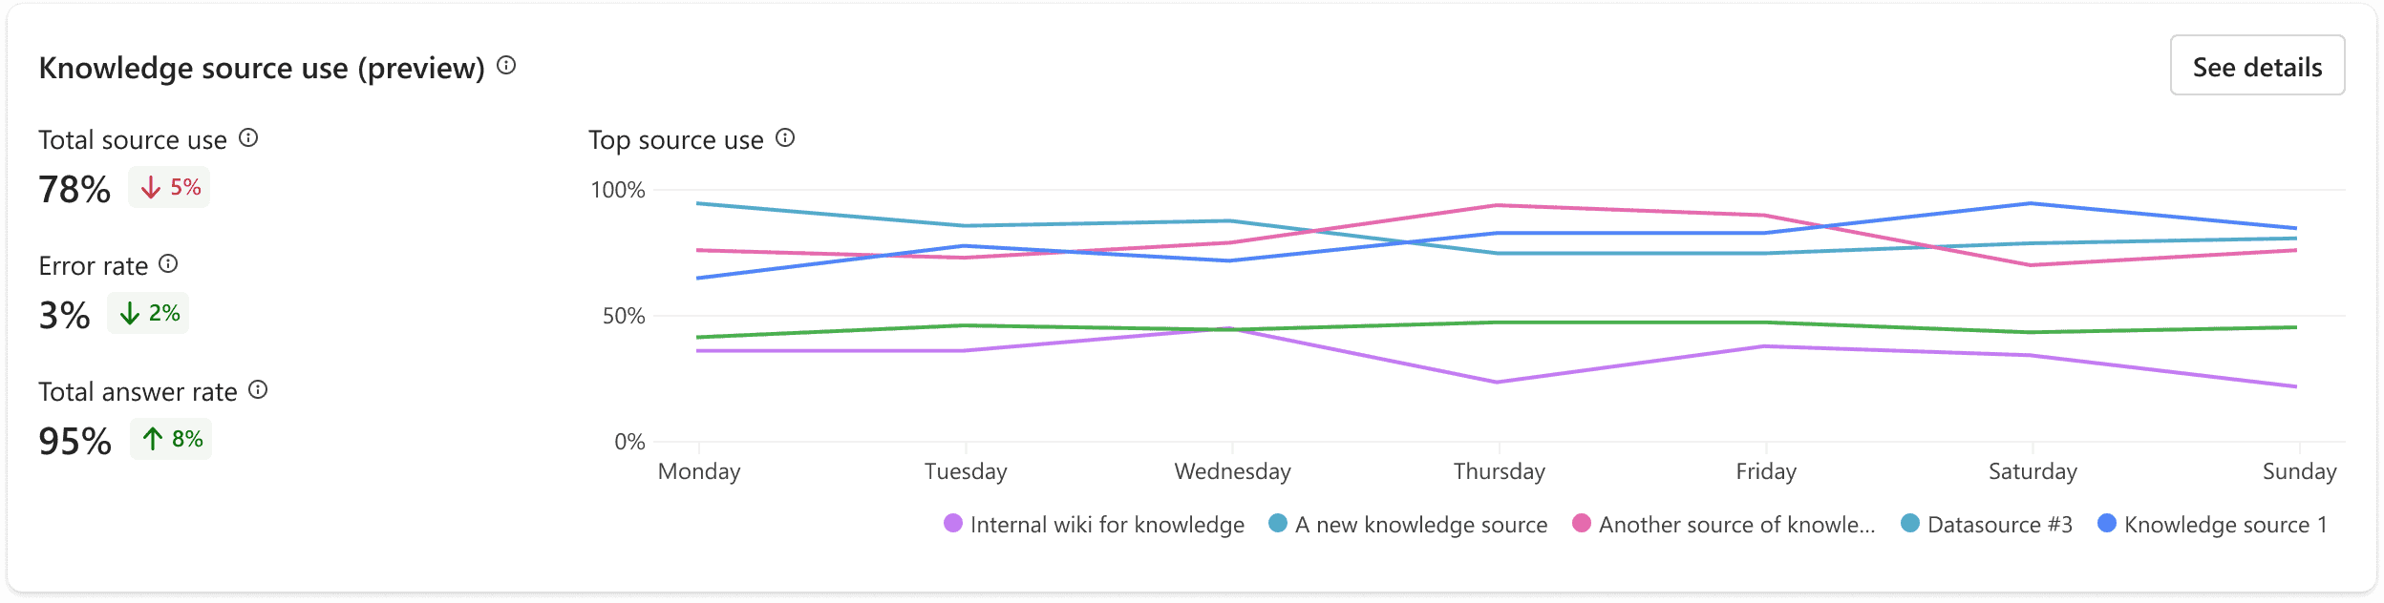This screenshot has width=2384, height=603.
Task: Click the 78% total source use value
Action: 74,190
